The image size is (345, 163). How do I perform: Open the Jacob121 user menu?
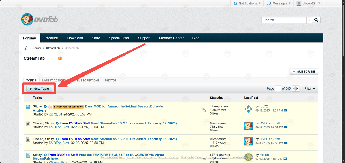coord(308,3)
